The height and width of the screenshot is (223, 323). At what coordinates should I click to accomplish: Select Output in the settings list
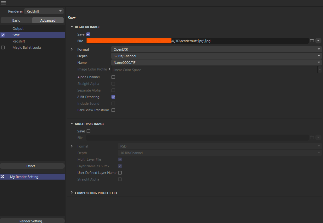18,29
